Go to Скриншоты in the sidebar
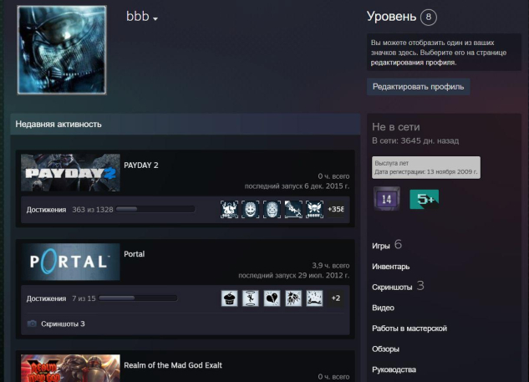 tap(392, 287)
